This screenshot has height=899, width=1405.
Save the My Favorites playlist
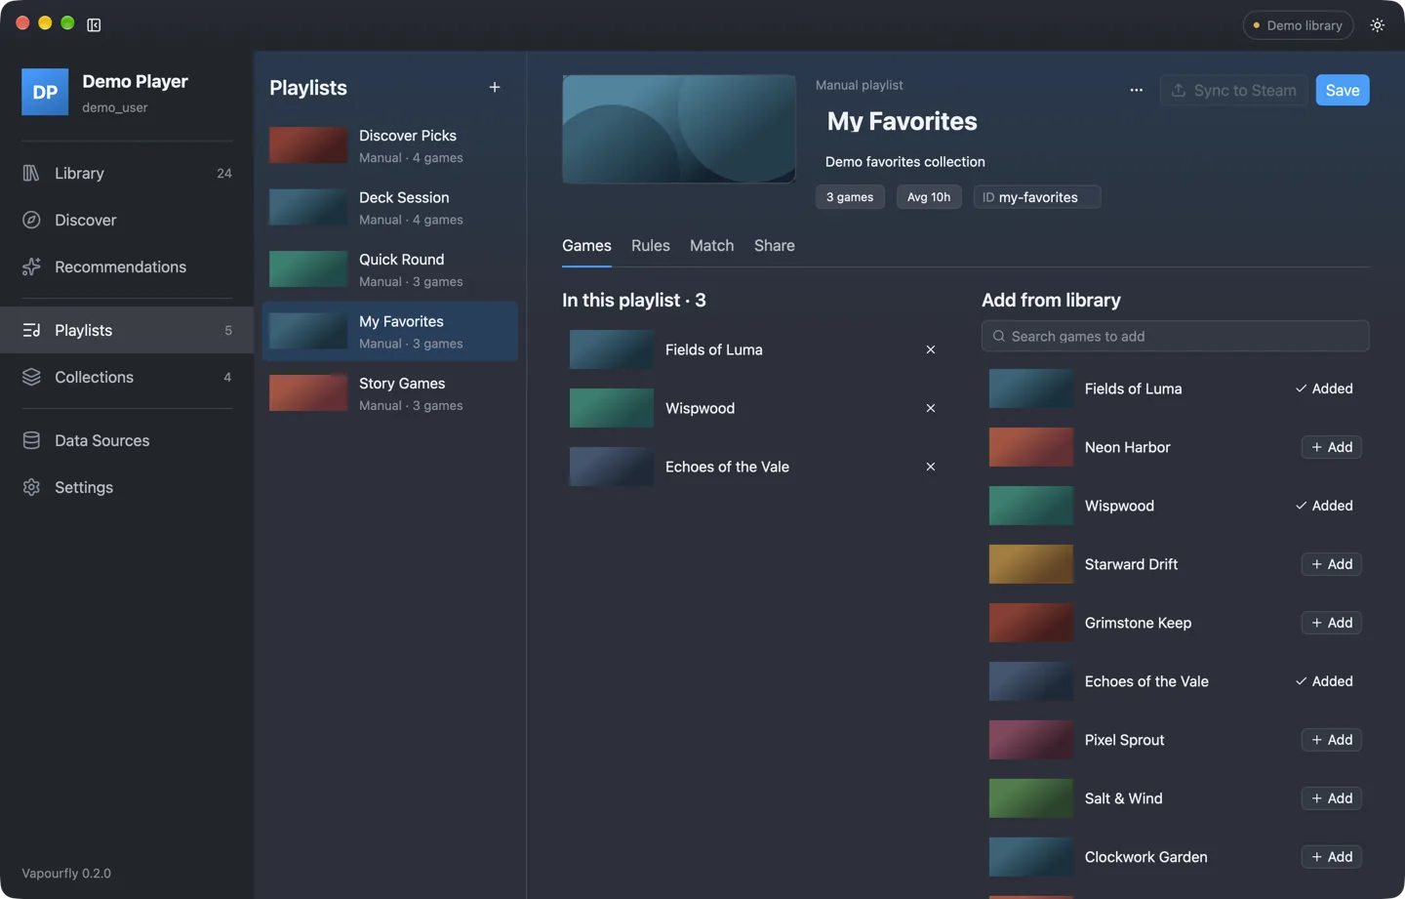click(1343, 90)
